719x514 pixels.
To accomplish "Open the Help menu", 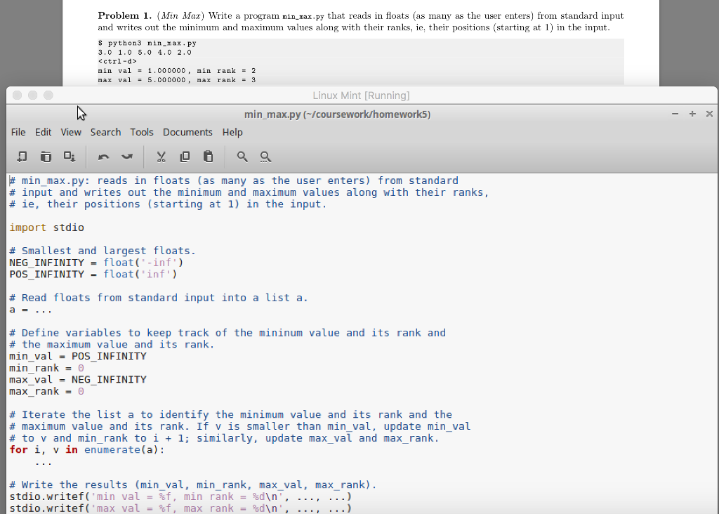I will pos(232,132).
